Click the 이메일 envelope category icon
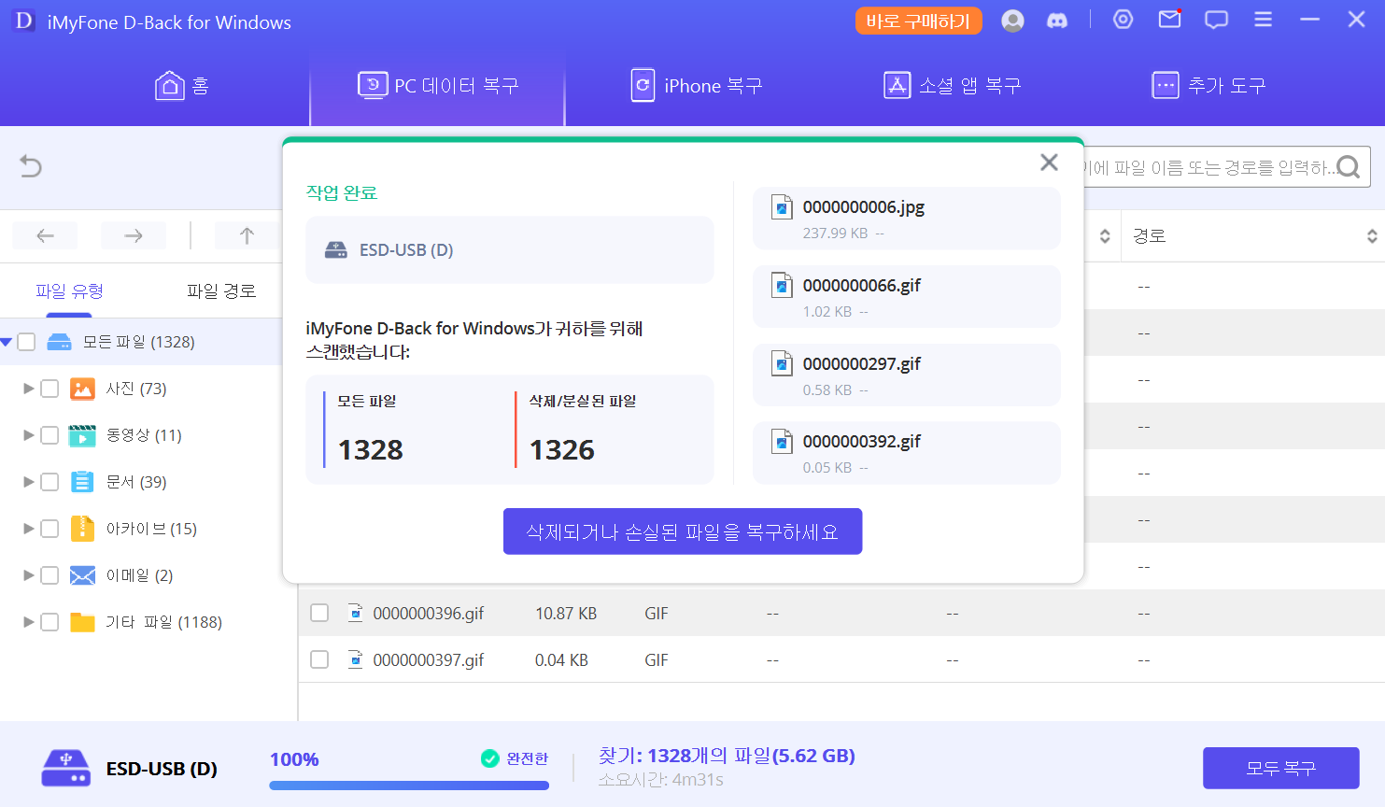This screenshot has width=1385, height=807. click(x=82, y=575)
